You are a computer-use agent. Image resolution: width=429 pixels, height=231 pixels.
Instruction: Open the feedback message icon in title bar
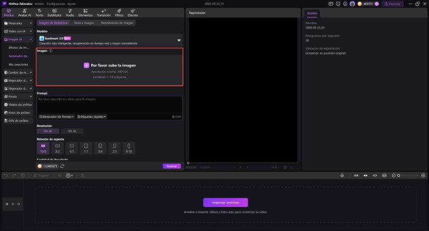click(338, 4)
